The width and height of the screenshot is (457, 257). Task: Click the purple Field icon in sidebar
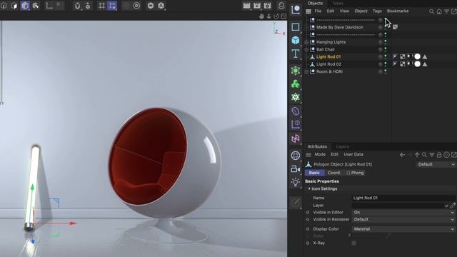point(296,124)
